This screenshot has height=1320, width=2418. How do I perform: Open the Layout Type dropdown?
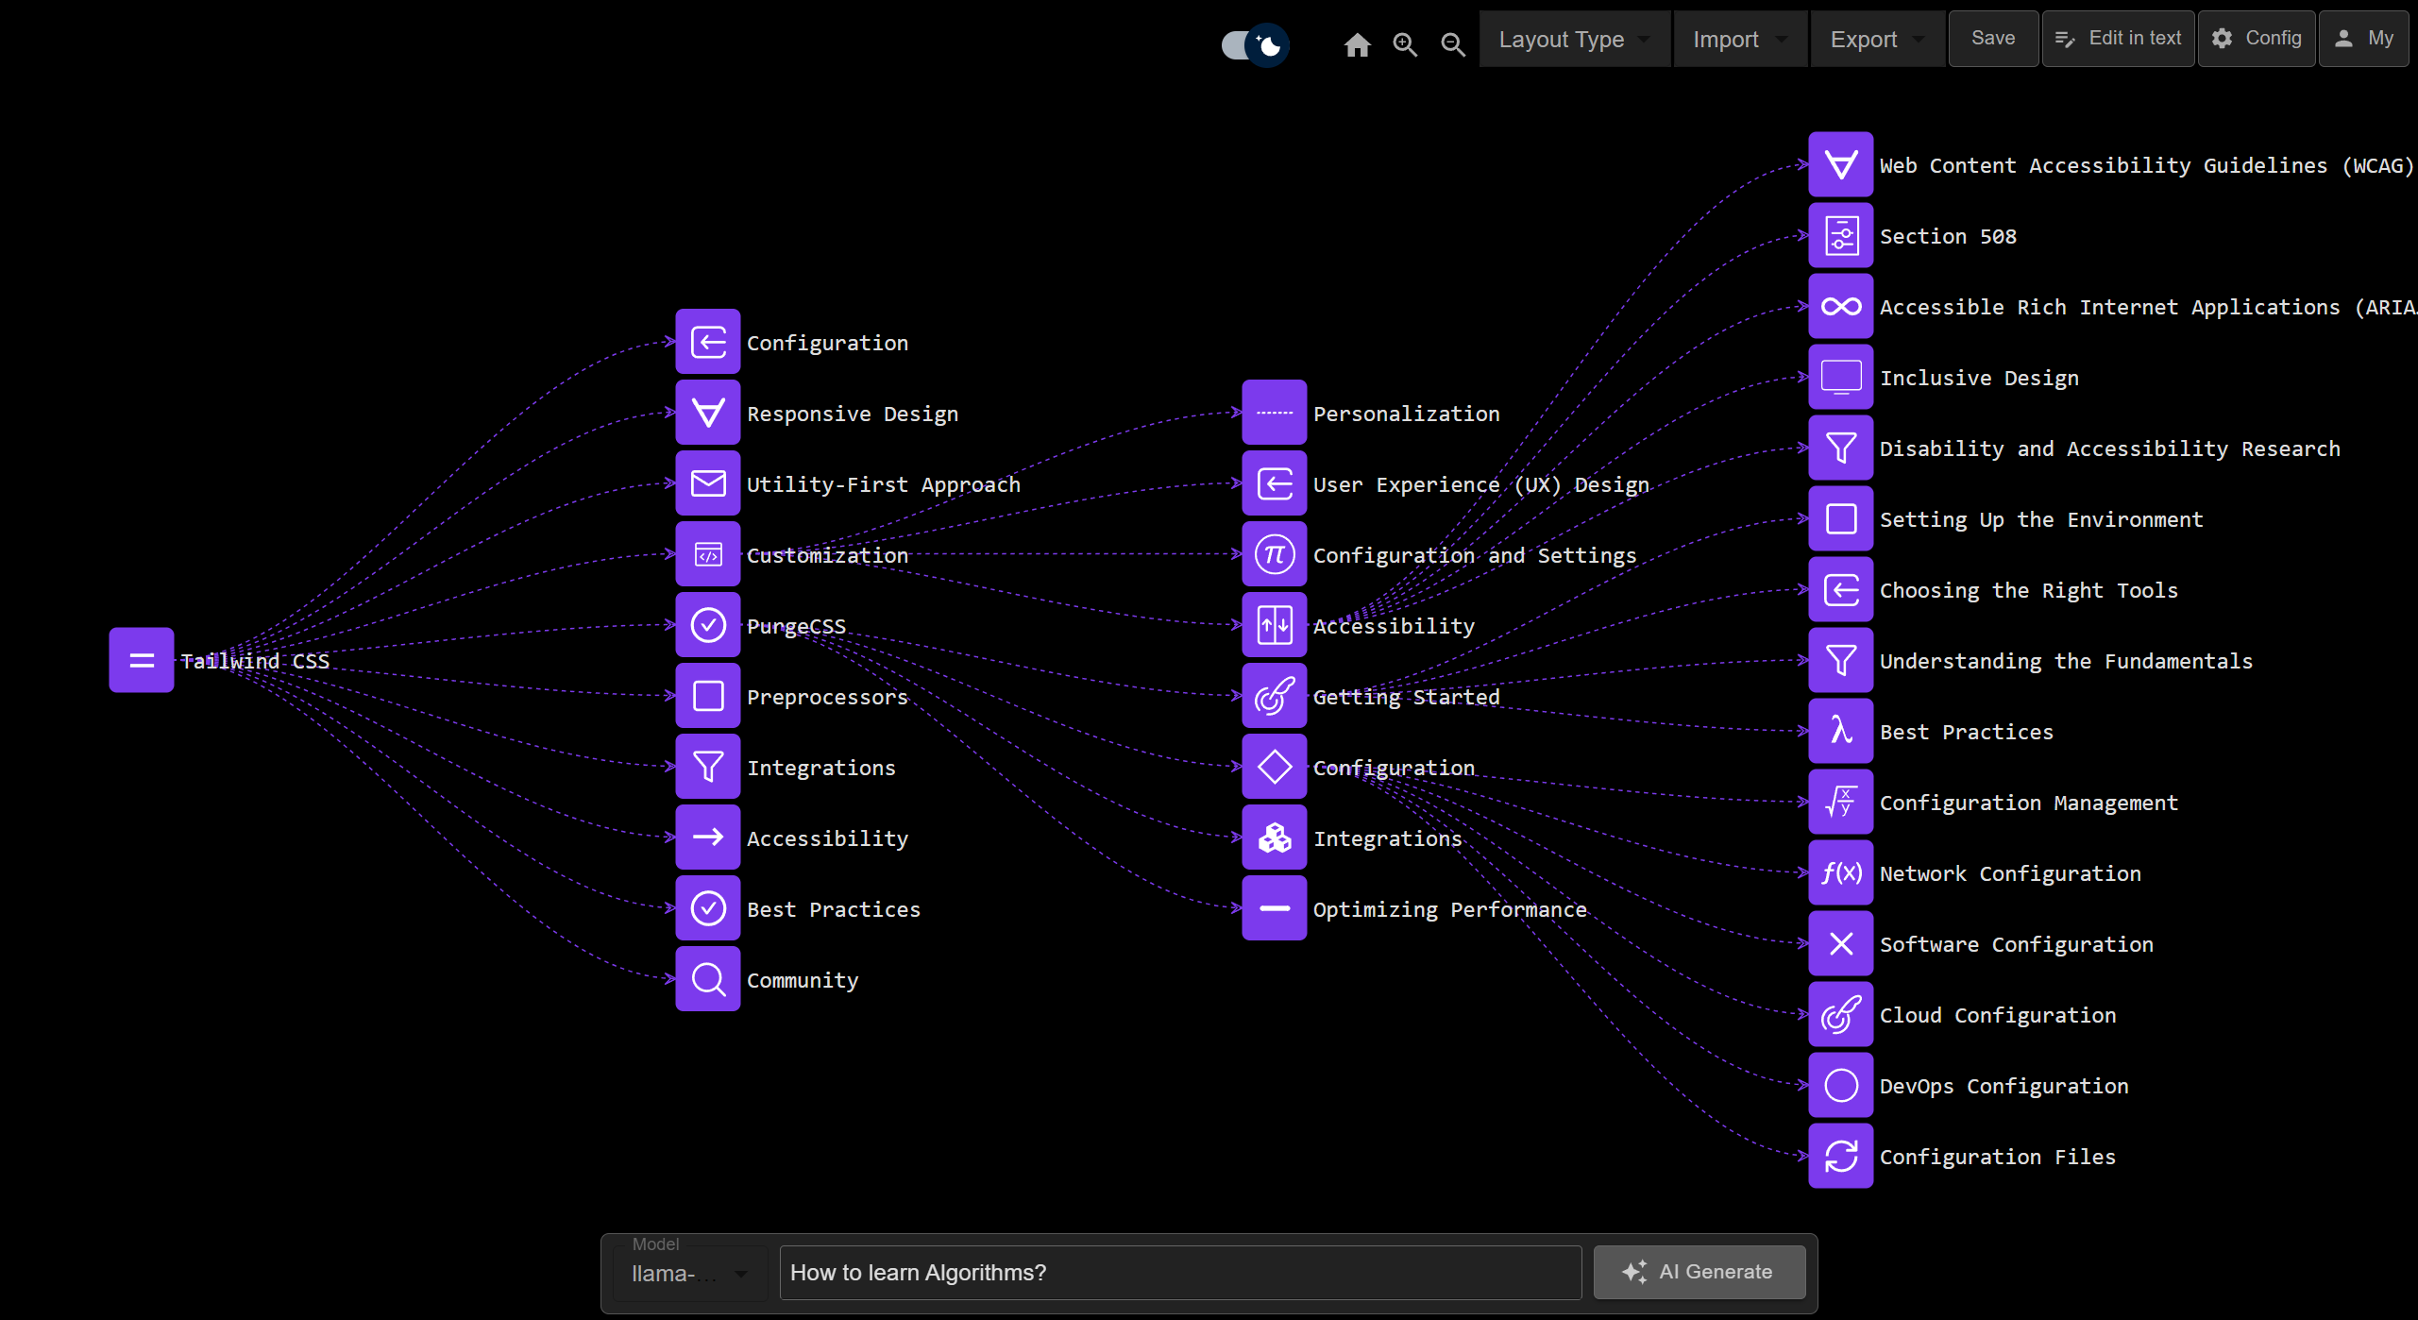(1574, 39)
